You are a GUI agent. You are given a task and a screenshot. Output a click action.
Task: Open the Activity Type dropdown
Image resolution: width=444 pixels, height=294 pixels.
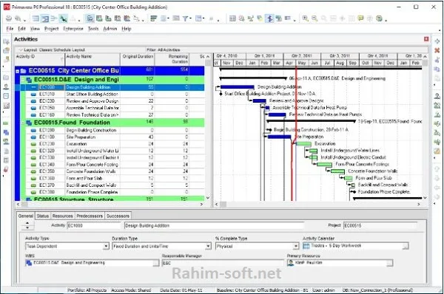106,246
